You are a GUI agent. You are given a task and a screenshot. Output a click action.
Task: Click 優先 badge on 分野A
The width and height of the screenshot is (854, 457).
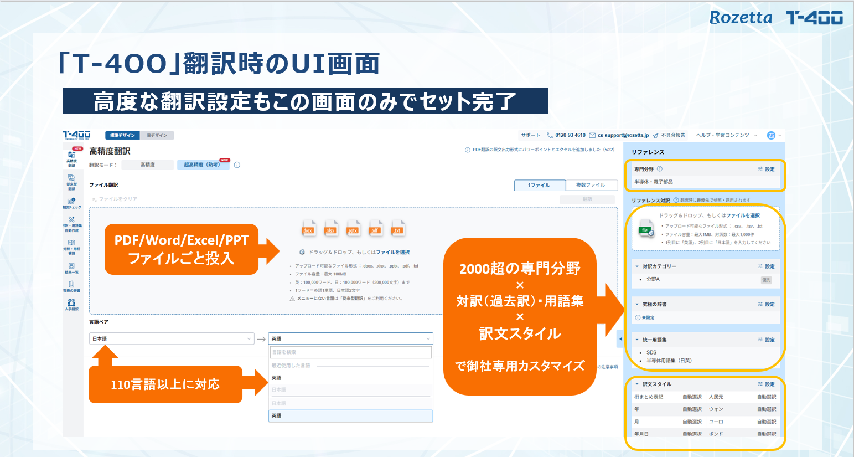pyautogui.click(x=766, y=280)
